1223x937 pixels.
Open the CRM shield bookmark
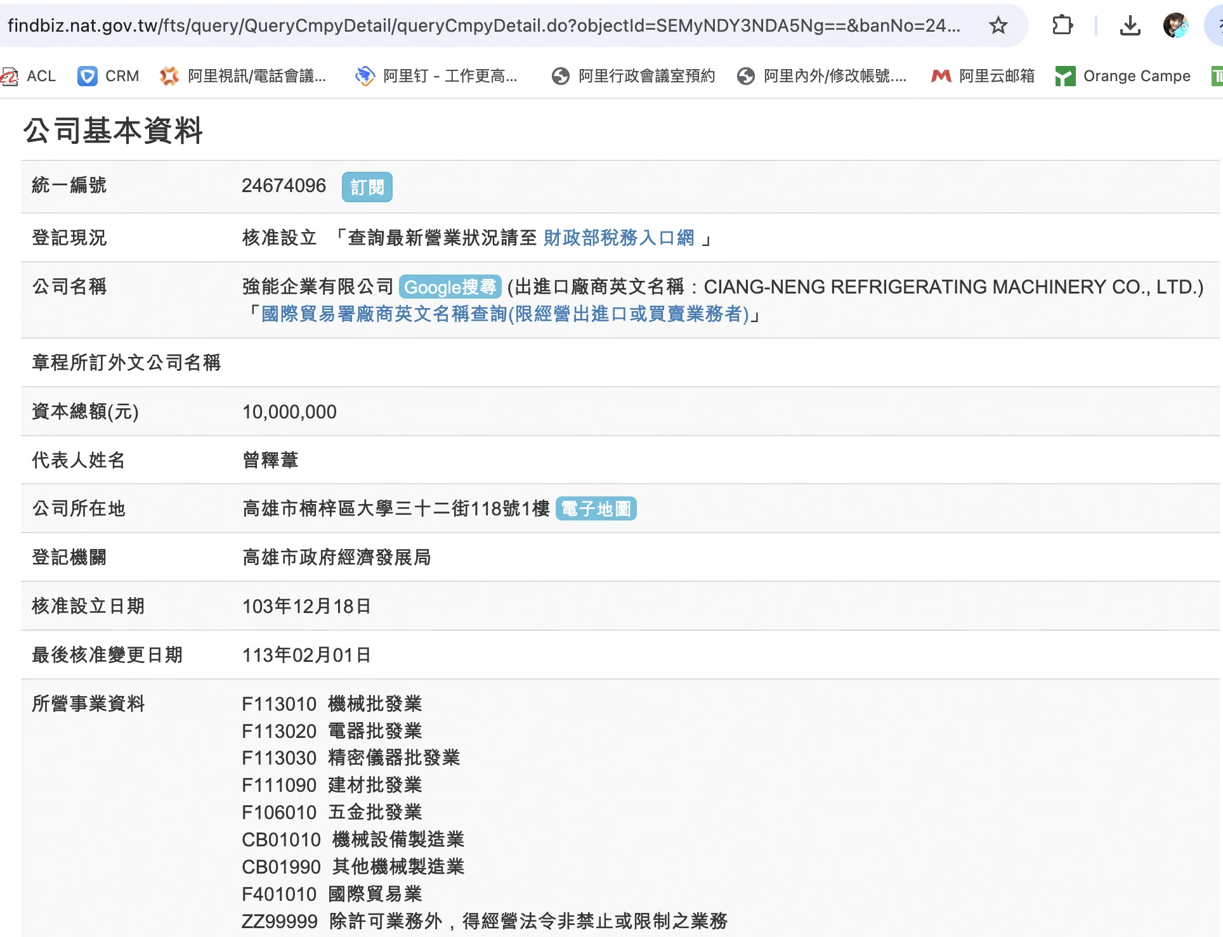[108, 76]
